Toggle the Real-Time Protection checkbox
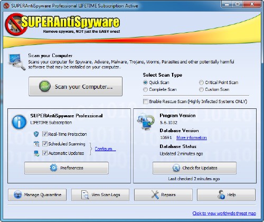The height and width of the screenshot is (222, 264). [45, 134]
